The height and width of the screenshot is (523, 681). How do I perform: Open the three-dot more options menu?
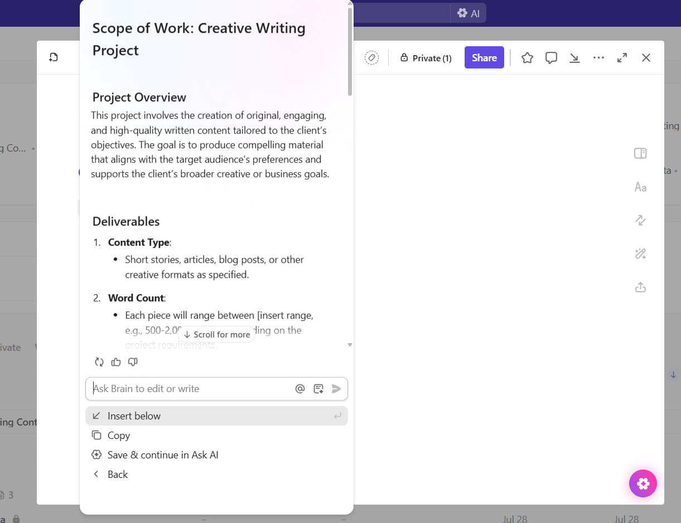[598, 58]
